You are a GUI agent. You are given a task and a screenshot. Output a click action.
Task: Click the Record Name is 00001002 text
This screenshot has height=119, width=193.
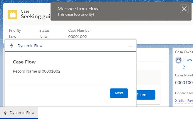tap(37, 71)
